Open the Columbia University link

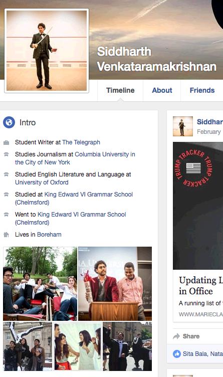click(75, 158)
